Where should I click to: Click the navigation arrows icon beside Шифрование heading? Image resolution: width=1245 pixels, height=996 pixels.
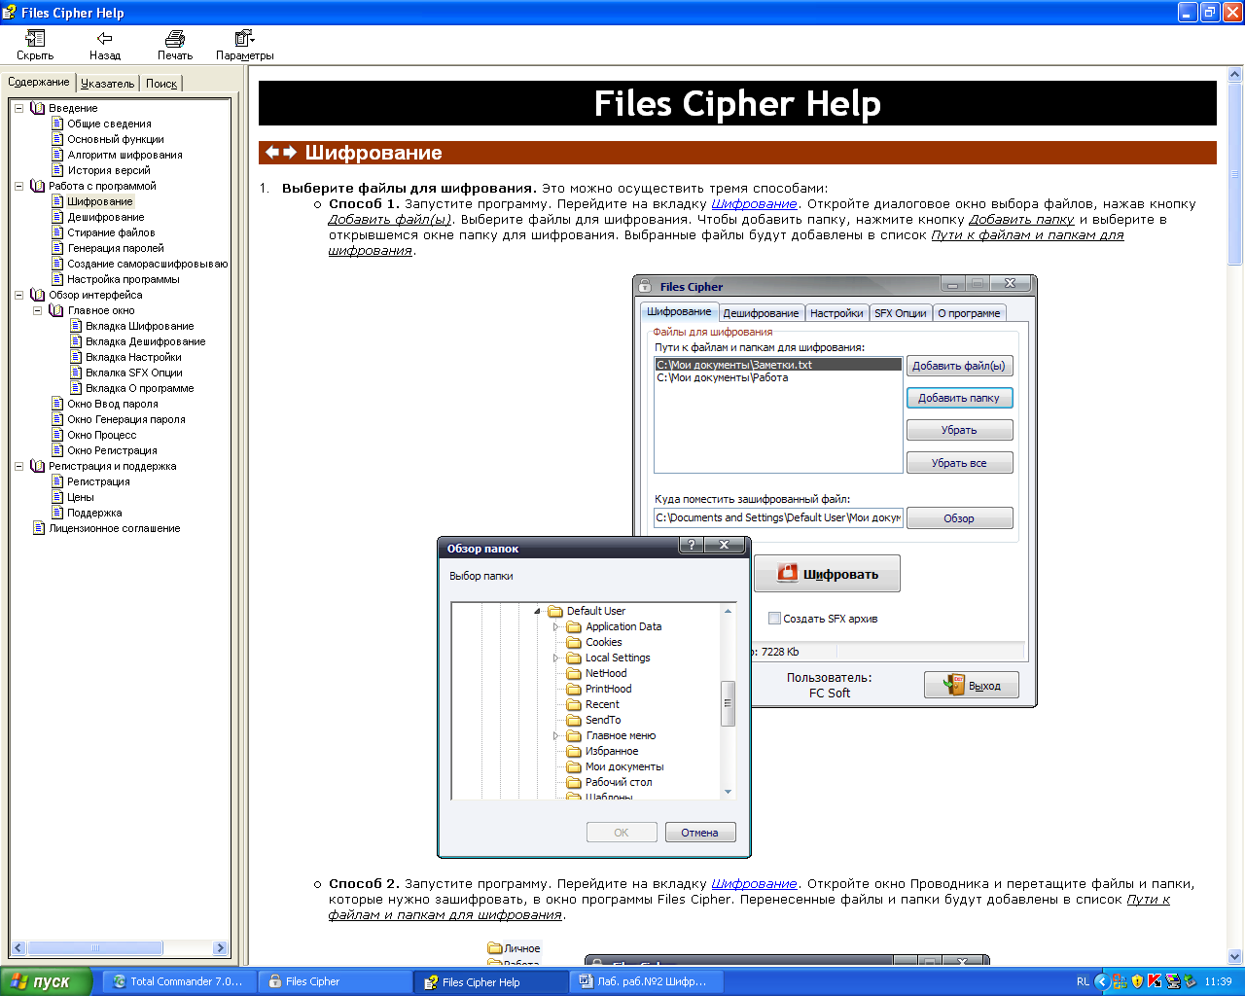[281, 152]
